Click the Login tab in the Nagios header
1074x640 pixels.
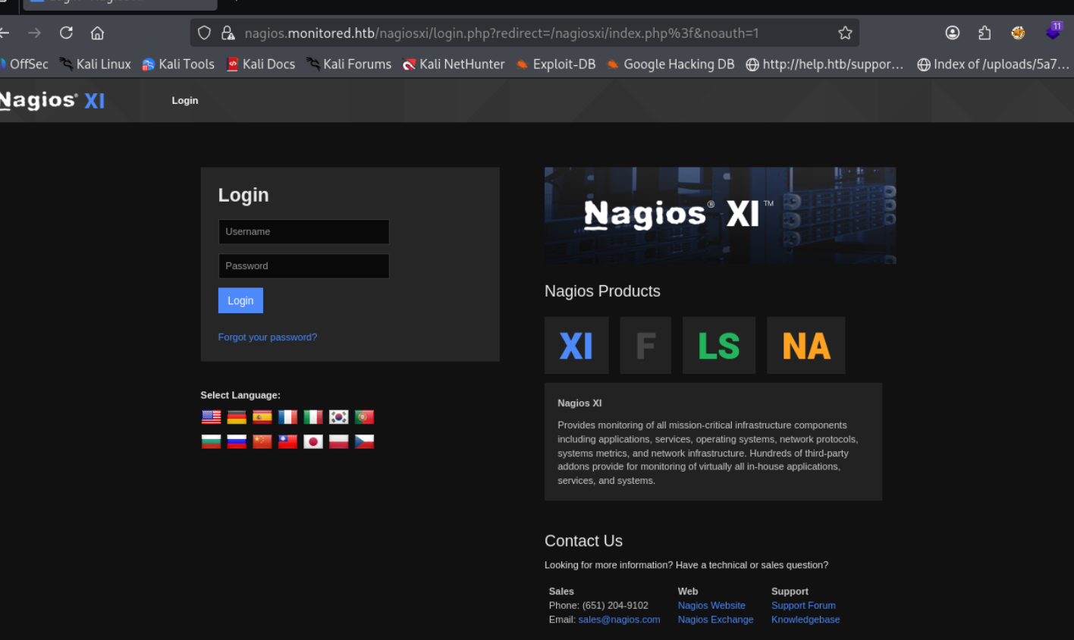tap(185, 101)
